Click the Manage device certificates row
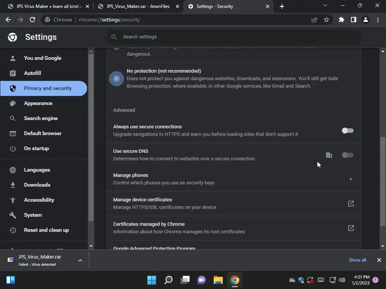The width and height of the screenshot is (386, 289). [234, 204]
